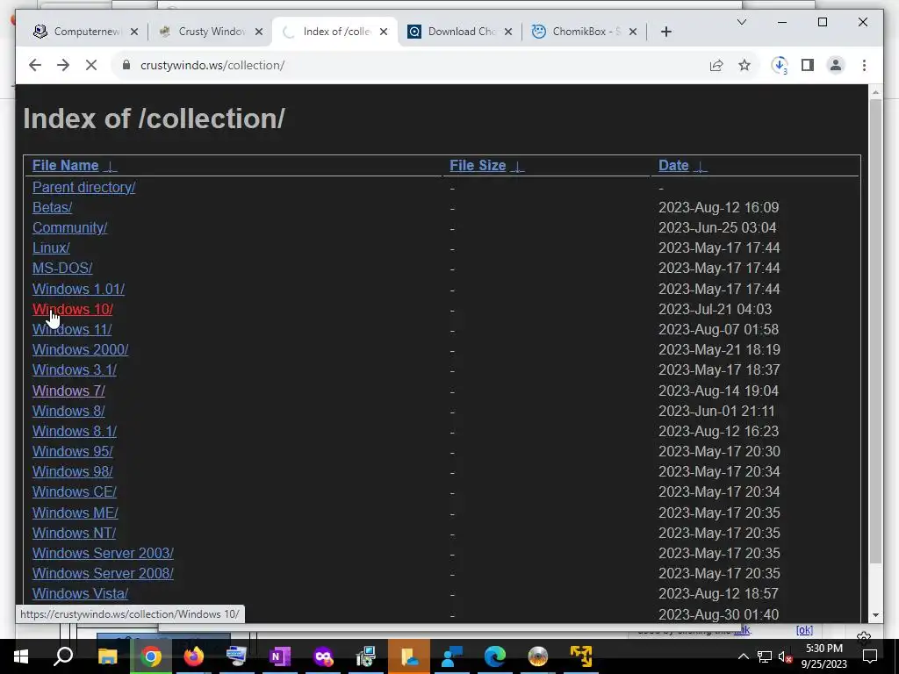899x674 pixels.
Task: Close the Computernew tab
Action: [x=134, y=32]
